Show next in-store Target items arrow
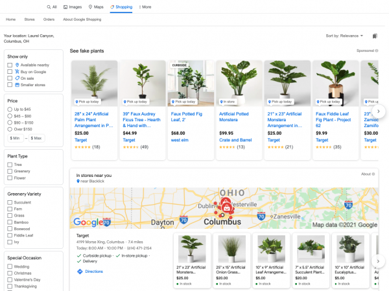The width and height of the screenshot is (389, 291). [x=378, y=261]
